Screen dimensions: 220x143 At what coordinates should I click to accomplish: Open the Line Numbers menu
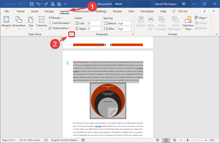[60, 23]
